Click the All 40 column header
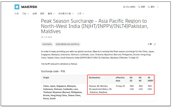Screen dimensions: 172x107 (x=140, y=79)
